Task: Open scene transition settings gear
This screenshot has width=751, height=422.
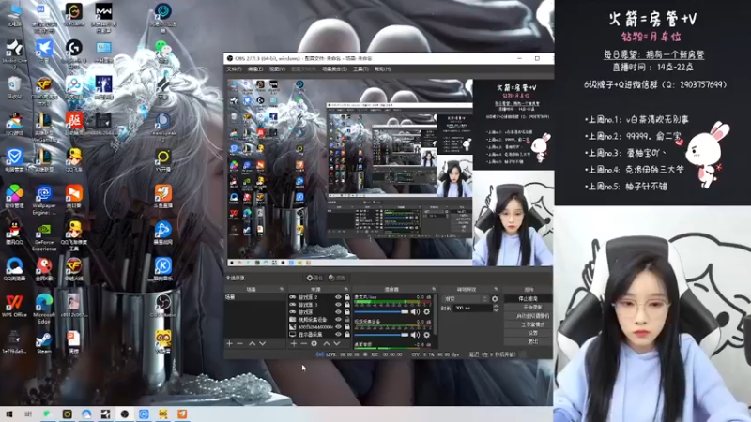Action: 495,299
